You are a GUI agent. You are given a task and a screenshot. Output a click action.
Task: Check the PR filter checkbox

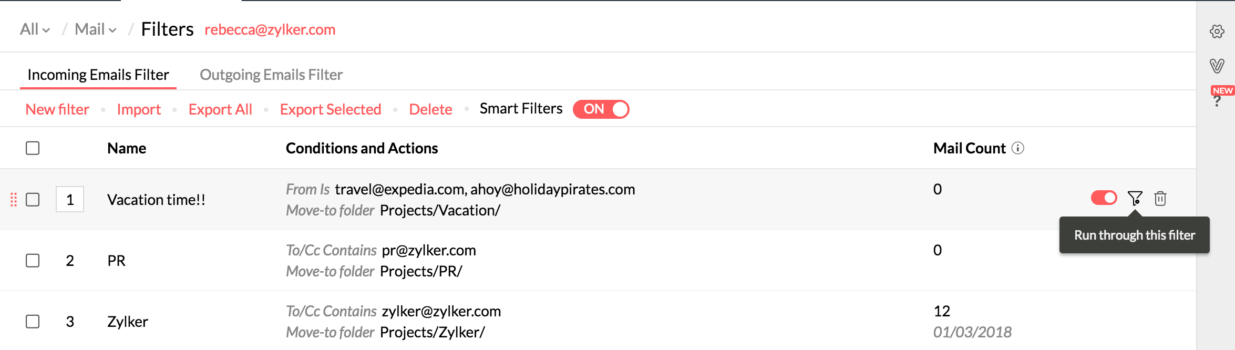33,261
